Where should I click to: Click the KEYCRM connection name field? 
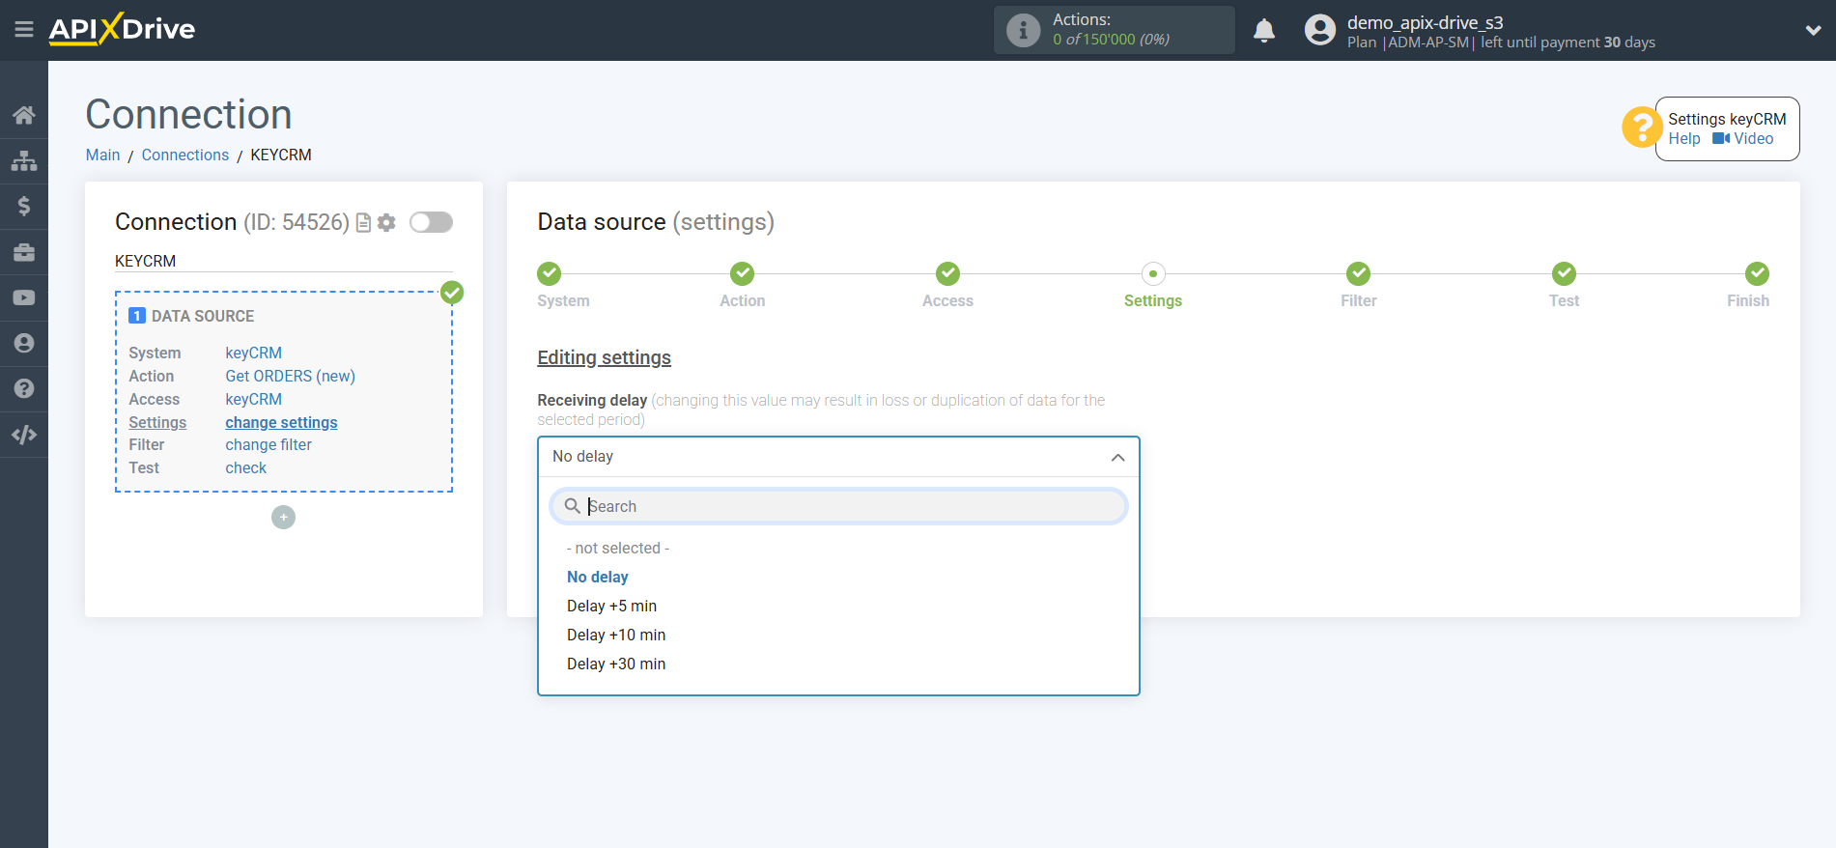coord(283,261)
